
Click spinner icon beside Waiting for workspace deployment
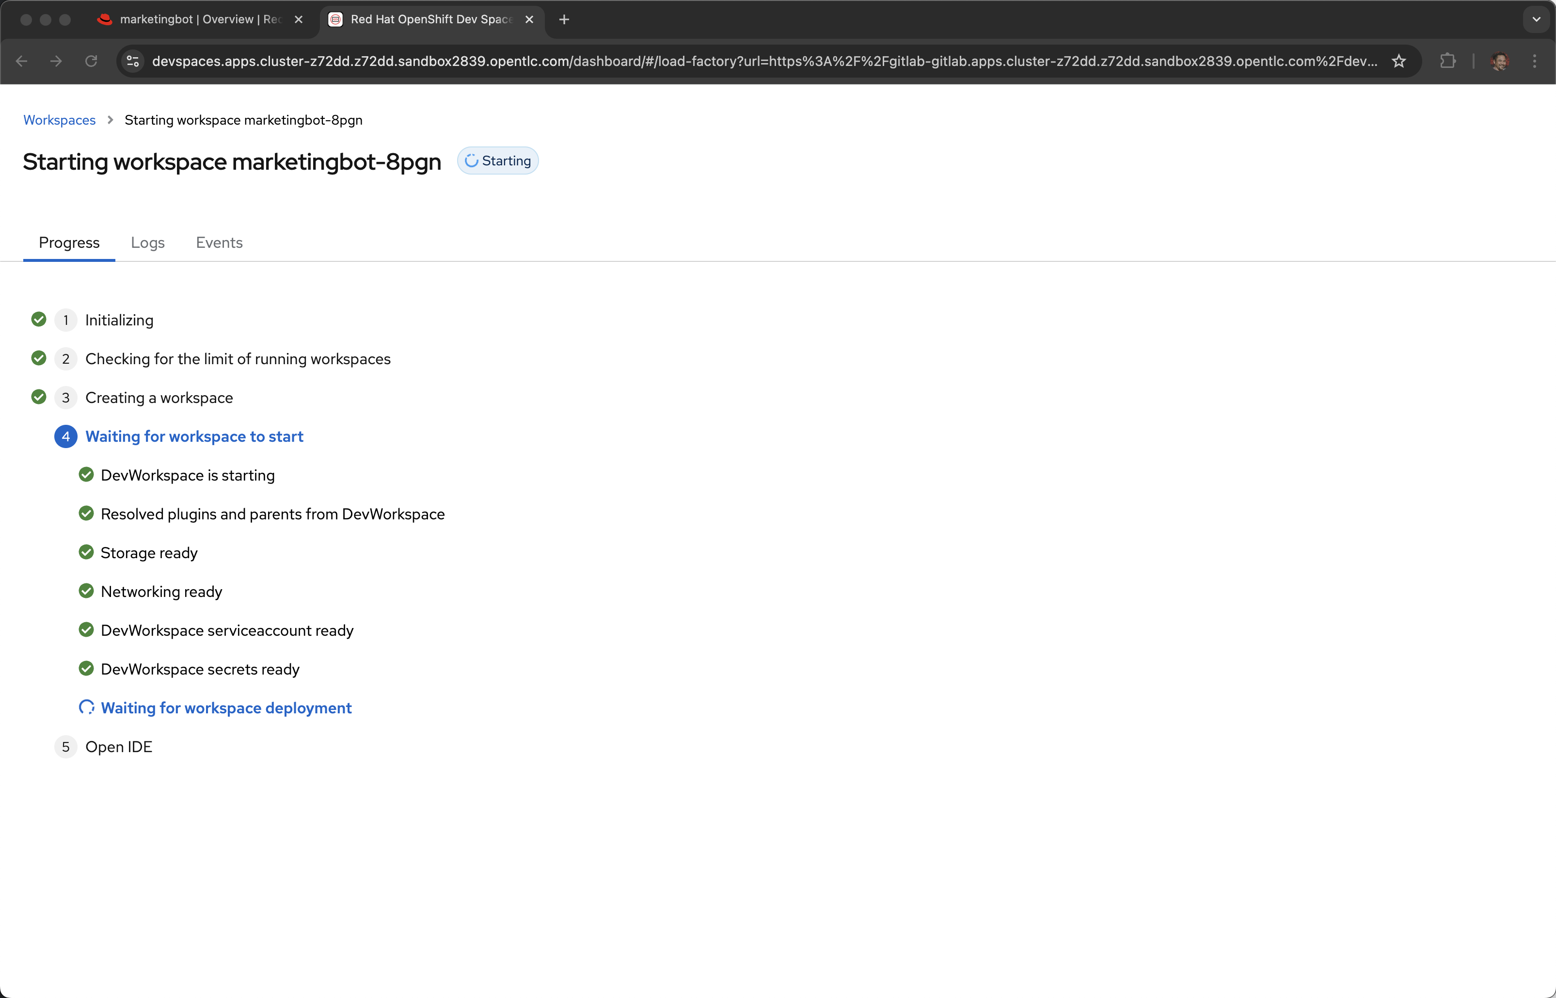(86, 707)
